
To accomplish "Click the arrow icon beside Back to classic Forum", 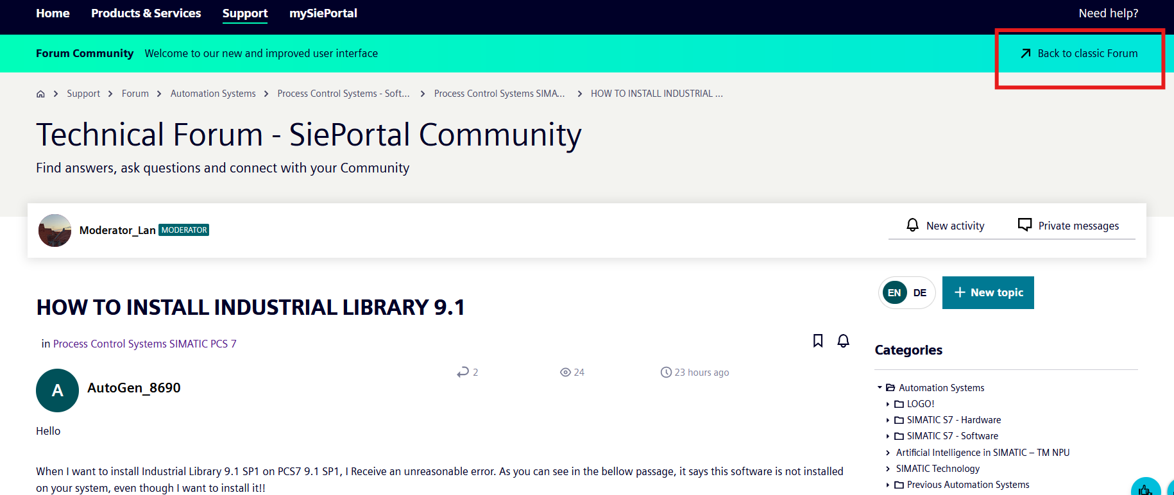I will [x=1026, y=53].
